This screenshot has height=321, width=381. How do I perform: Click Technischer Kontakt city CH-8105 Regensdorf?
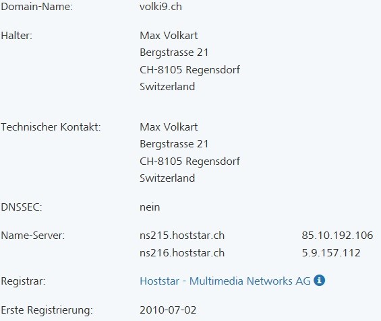(x=189, y=162)
